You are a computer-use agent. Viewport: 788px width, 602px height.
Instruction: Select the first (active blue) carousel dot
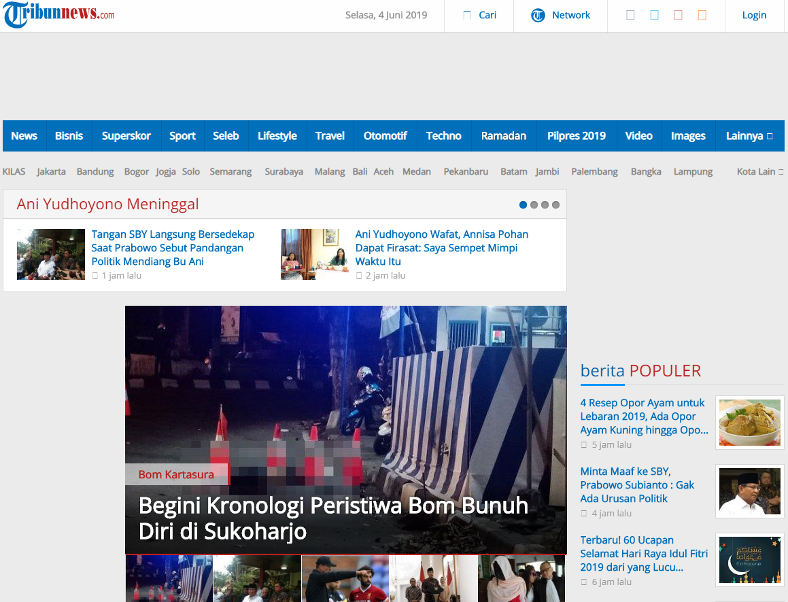[x=523, y=205]
